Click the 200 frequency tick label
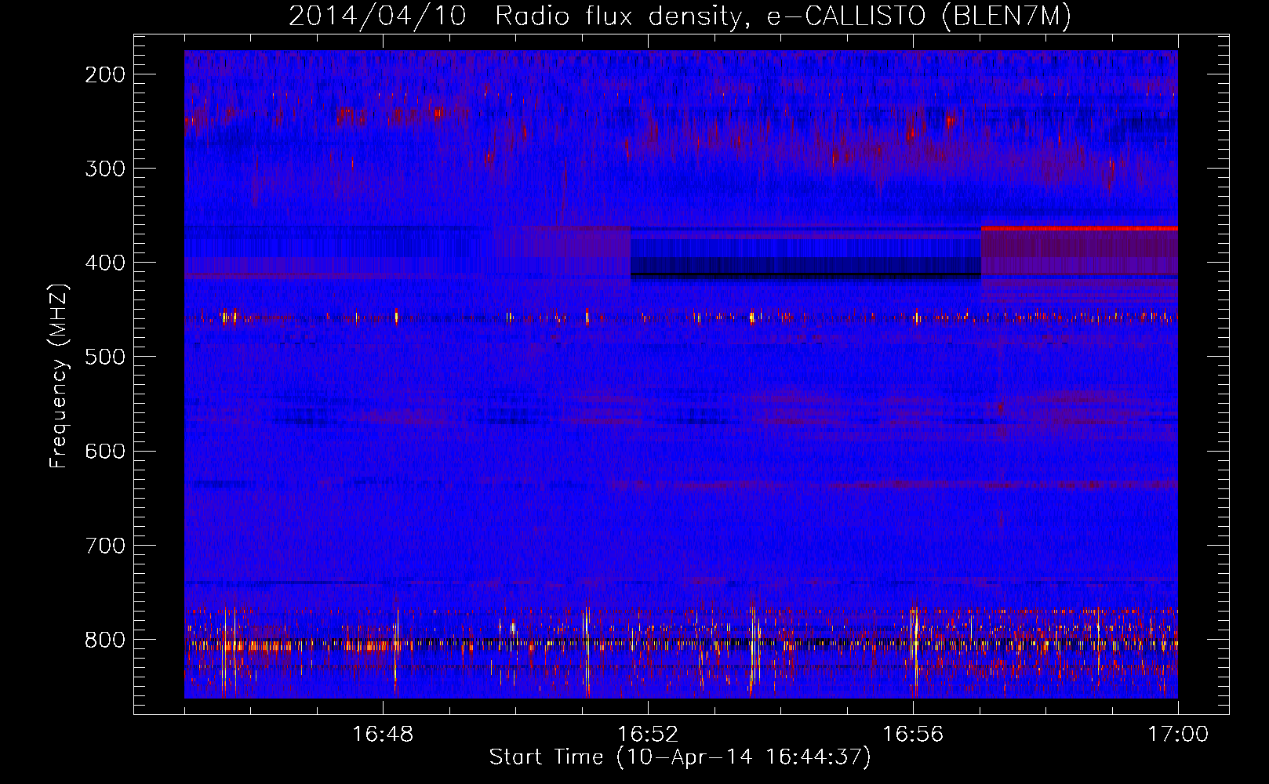1269x784 pixels. point(105,74)
